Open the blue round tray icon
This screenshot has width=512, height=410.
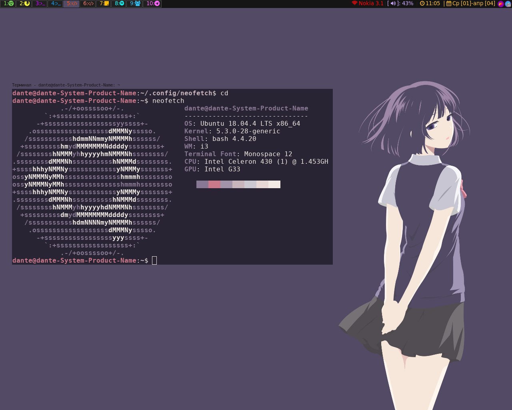(508, 4)
